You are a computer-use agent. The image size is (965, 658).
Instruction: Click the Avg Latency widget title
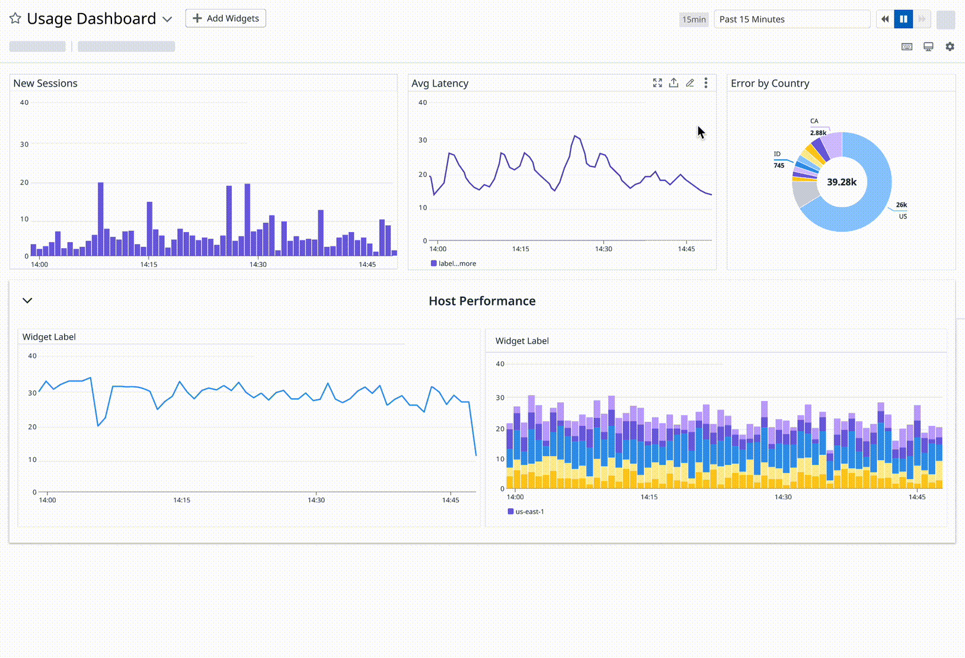pyautogui.click(x=440, y=84)
